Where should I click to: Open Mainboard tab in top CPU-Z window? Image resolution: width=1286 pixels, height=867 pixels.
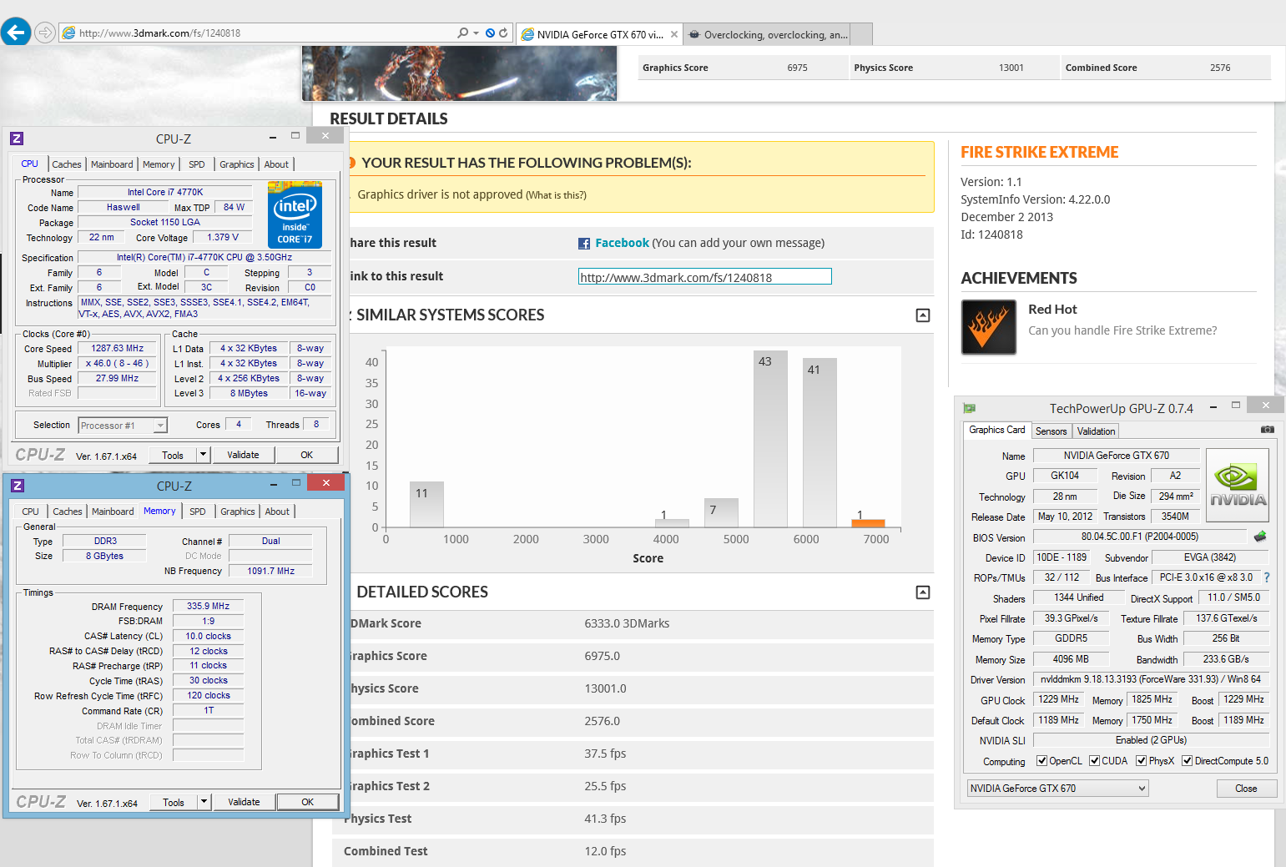tap(112, 165)
